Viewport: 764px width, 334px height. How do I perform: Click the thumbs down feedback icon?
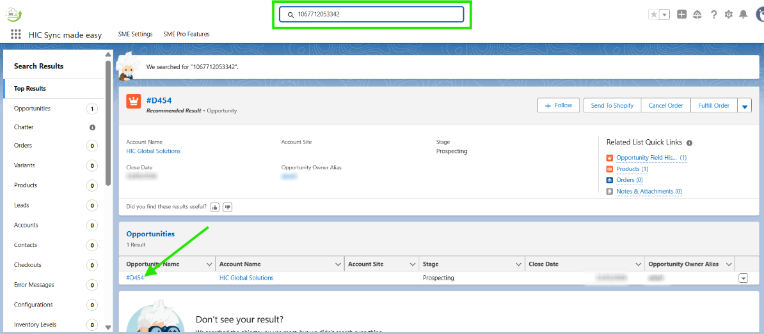point(228,207)
